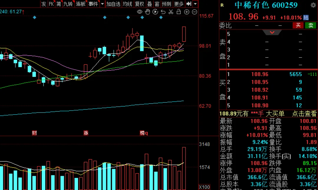Expand the red chevron above sell orders

coord(272,32)
